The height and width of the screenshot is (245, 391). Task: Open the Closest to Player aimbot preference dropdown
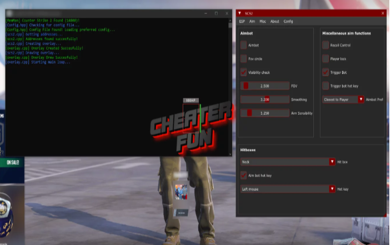[x=343, y=99]
